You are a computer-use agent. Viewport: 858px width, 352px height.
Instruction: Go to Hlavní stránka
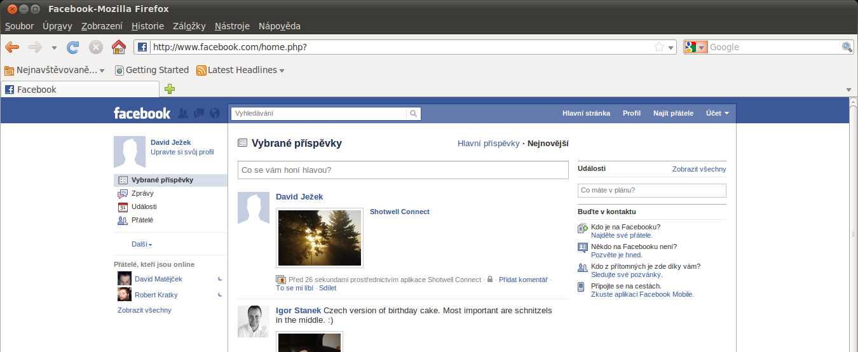[586, 113]
